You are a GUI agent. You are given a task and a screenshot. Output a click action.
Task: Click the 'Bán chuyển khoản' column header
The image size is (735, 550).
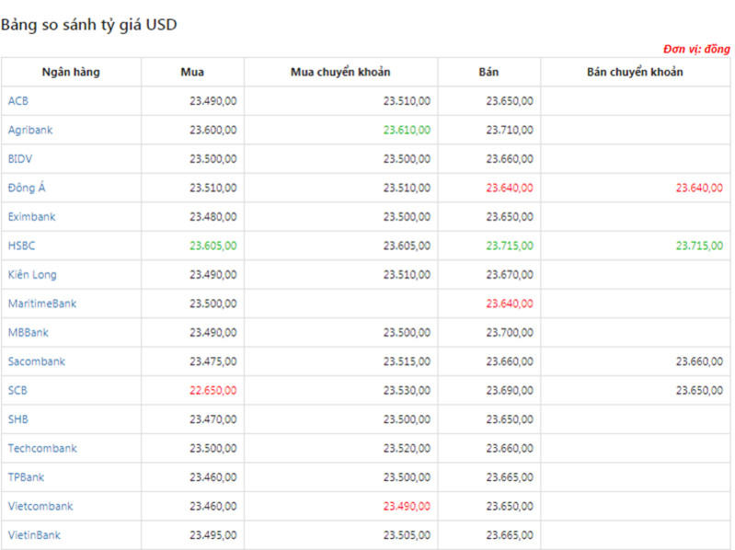click(635, 72)
